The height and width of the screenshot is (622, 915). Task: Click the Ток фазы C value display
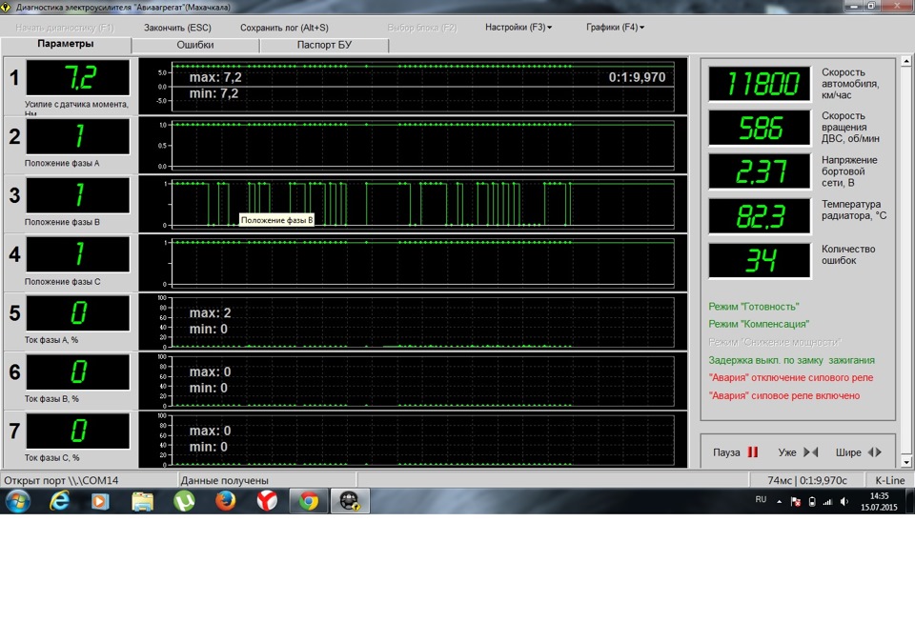tap(78, 431)
